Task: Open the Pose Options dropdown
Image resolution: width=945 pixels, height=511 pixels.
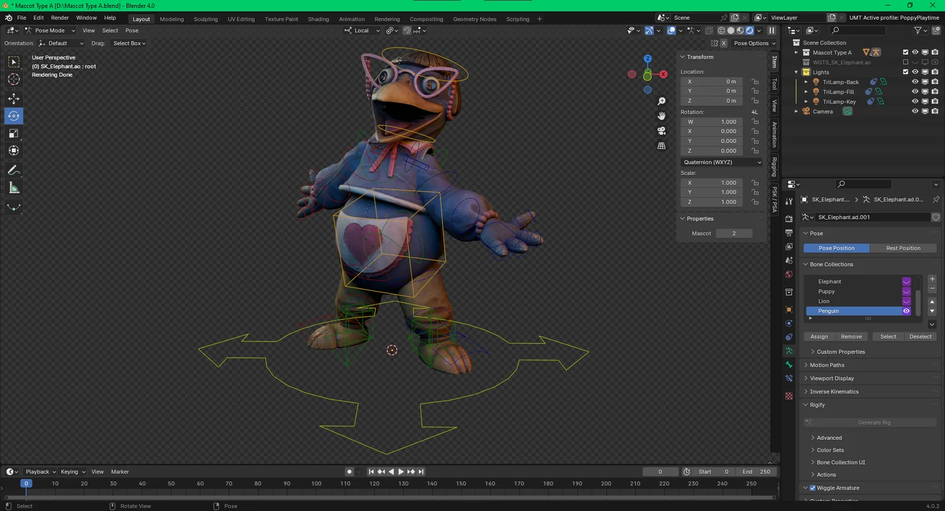Action: click(x=754, y=43)
